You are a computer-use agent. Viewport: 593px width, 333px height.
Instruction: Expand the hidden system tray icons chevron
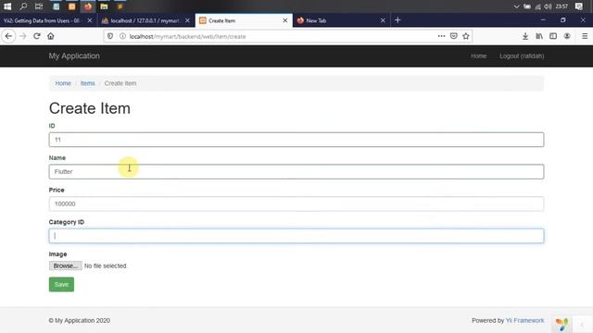tap(516, 6)
